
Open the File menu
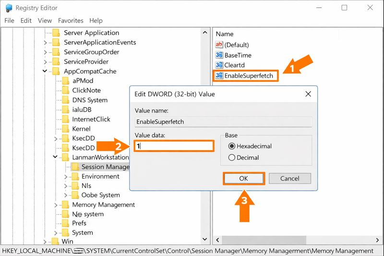[x=9, y=21]
